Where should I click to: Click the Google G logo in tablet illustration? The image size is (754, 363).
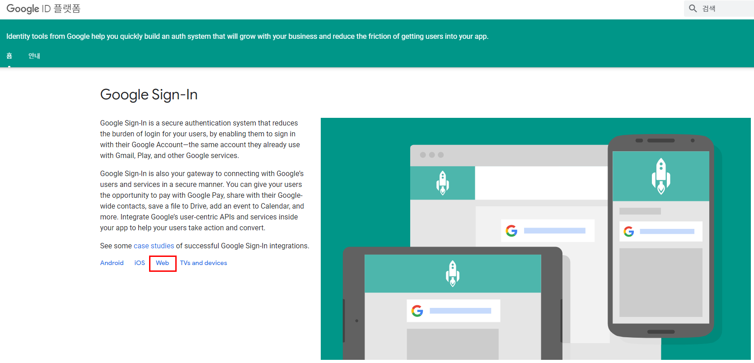coord(417,311)
